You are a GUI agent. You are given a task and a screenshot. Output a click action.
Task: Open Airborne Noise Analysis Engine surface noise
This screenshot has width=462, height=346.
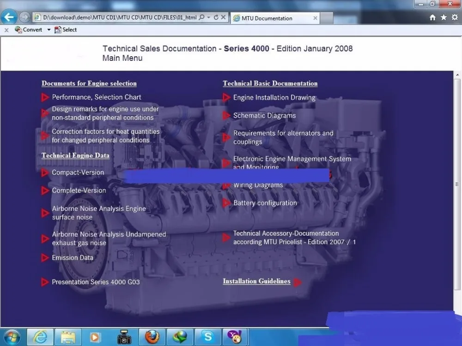pyautogui.click(x=99, y=213)
